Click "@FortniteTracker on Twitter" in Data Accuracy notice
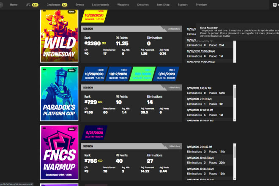Image resolution: width=279 pixels, height=186 pixels. point(215,36)
